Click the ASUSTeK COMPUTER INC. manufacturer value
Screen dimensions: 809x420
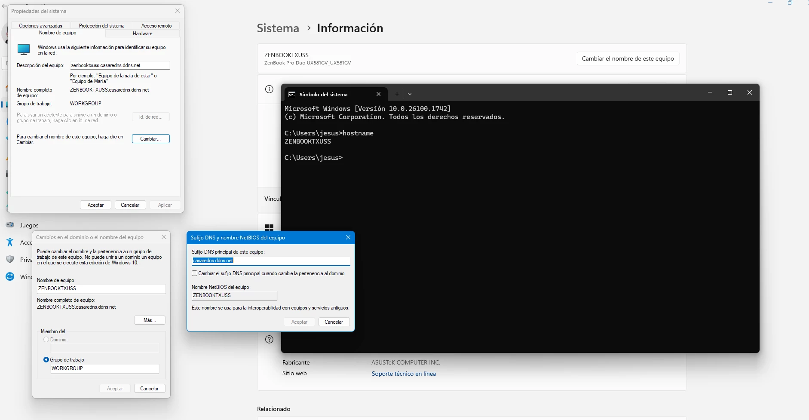[406, 362]
